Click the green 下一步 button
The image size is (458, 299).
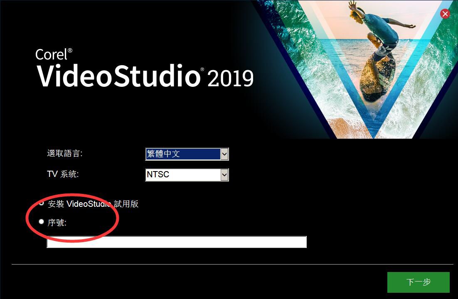pos(418,282)
